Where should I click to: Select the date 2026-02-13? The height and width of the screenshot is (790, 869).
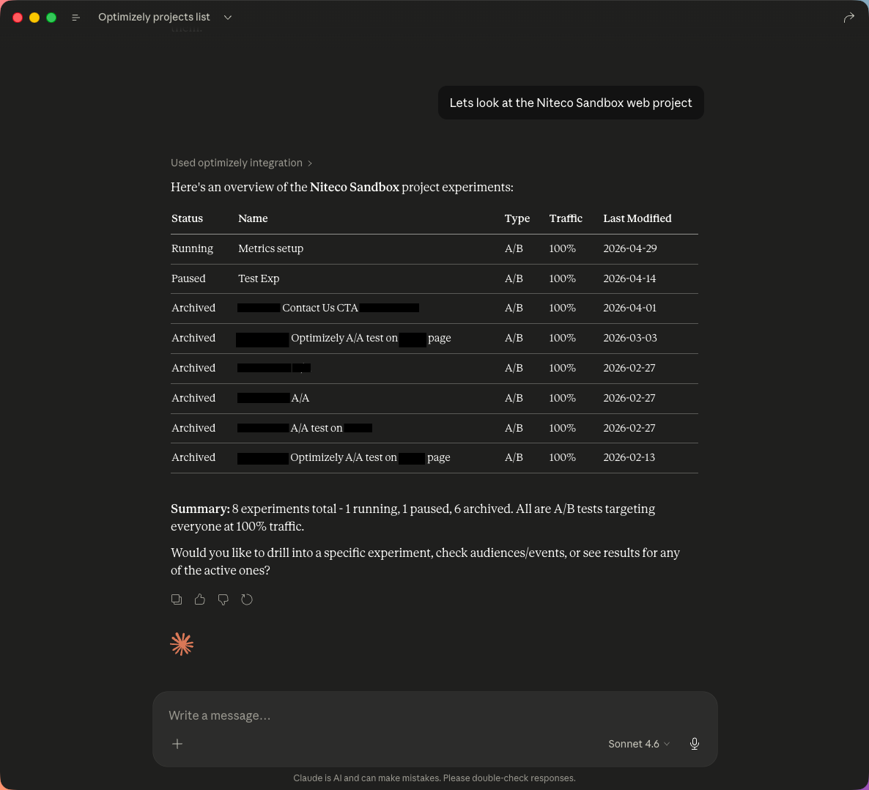(x=629, y=457)
